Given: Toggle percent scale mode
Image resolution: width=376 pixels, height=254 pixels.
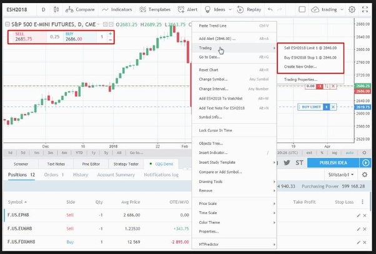Looking at the screenshot, I should (322, 153).
